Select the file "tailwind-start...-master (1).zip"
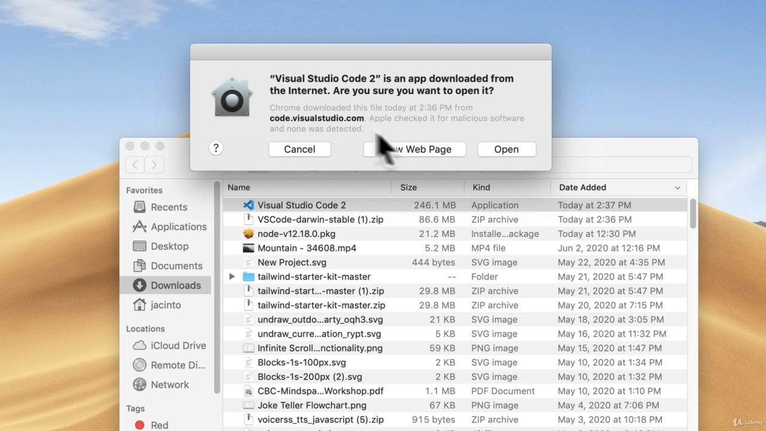 (x=455, y=291)
